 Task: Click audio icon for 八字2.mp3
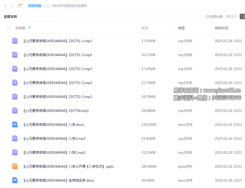pos(15,152)
